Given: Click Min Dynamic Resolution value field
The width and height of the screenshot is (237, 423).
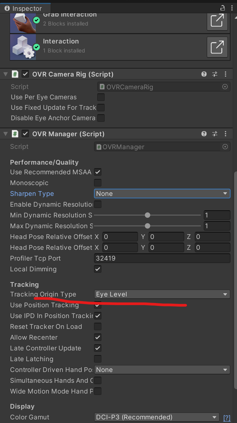Looking at the screenshot, I should (217, 215).
